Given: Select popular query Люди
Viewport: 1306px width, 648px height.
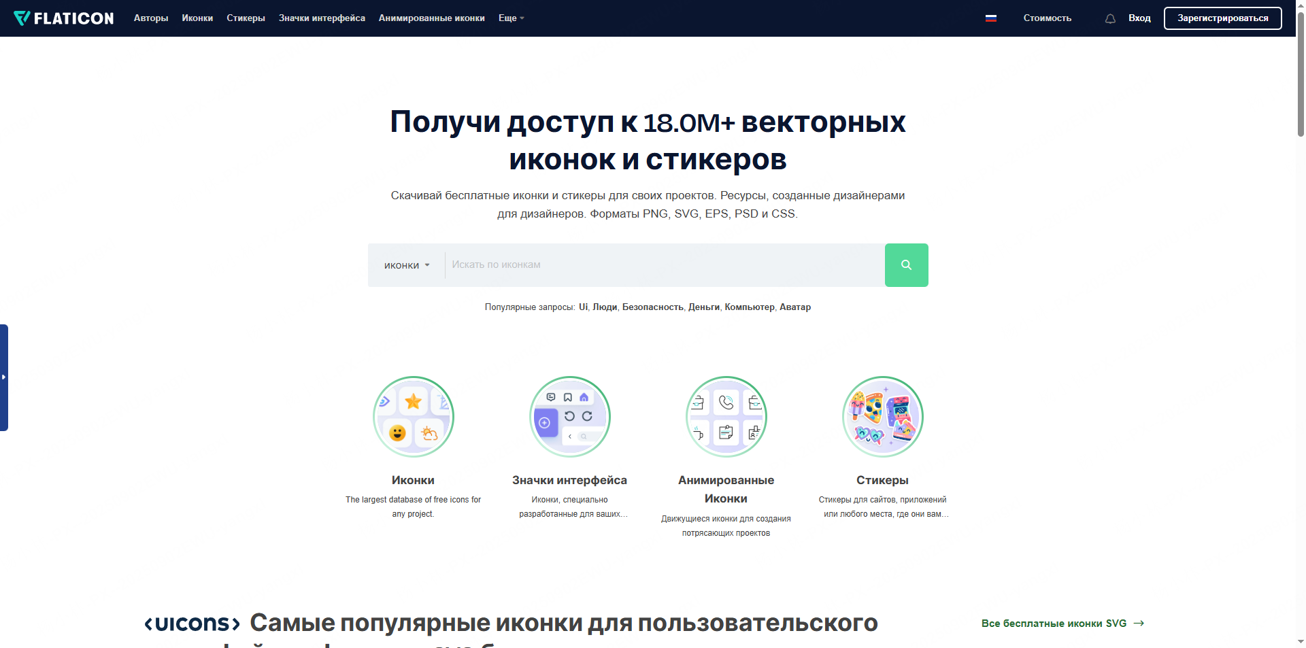Looking at the screenshot, I should (605, 307).
